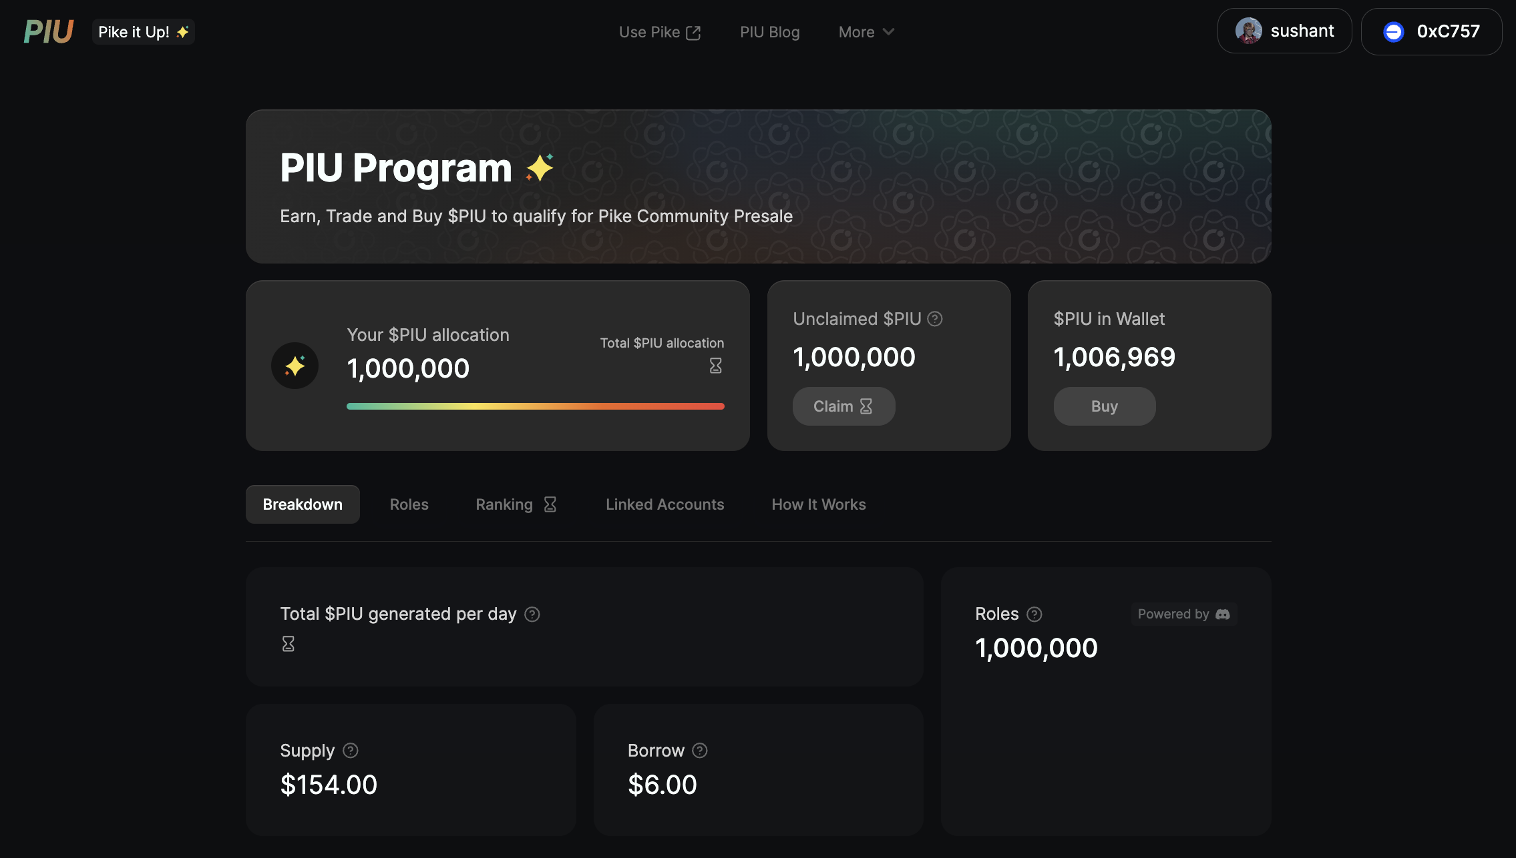Image resolution: width=1516 pixels, height=858 pixels.
Task: Open the sushant profile menu
Action: click(1284, 31)
